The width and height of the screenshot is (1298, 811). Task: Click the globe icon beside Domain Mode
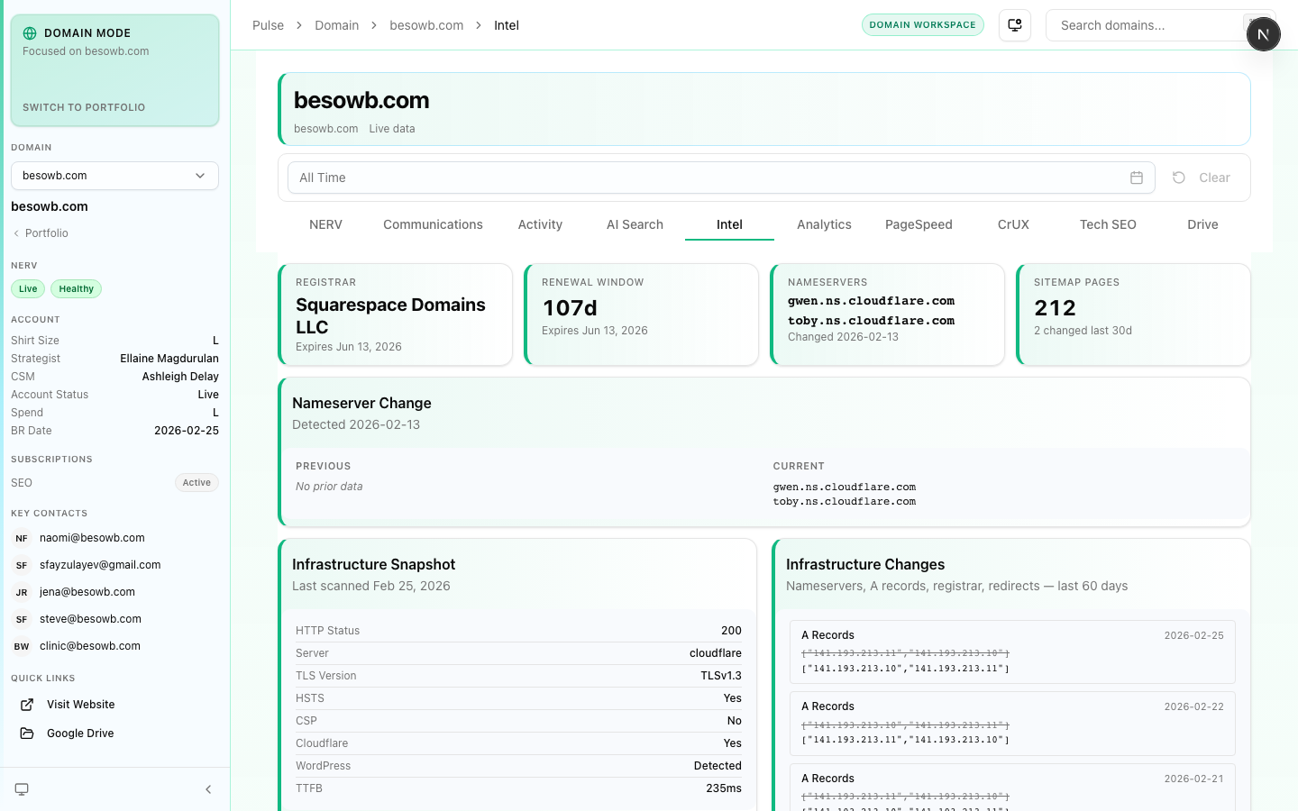click(30, 33)
